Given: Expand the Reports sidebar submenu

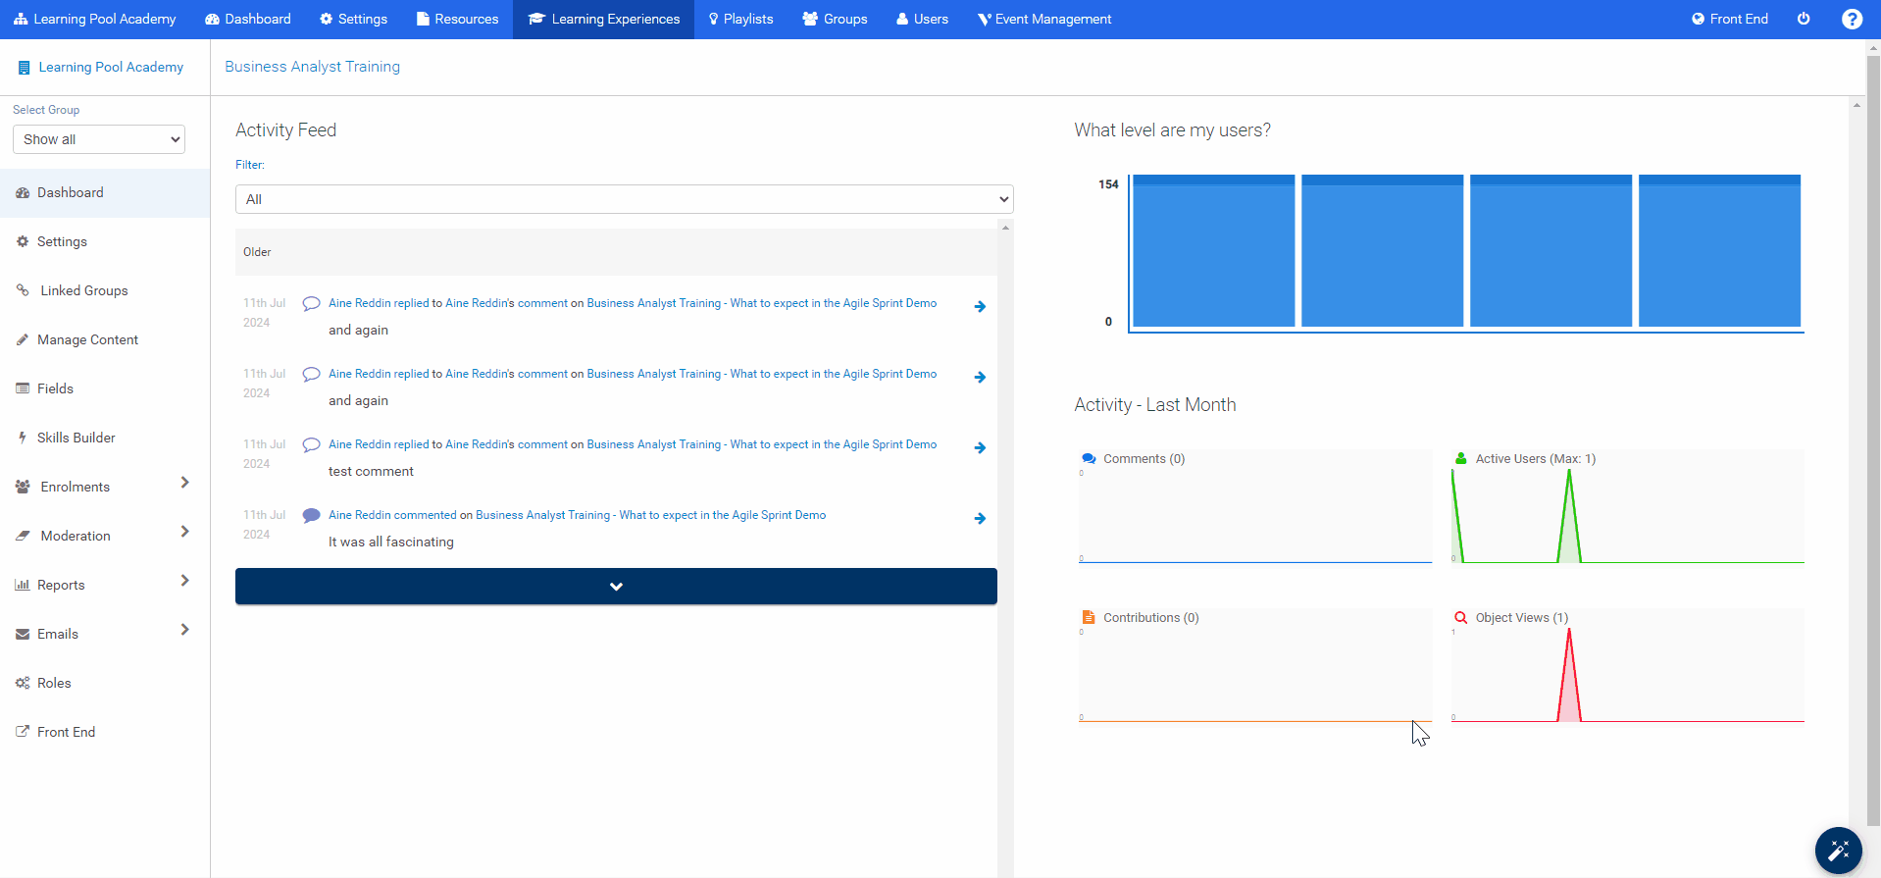Looking at the screenshot, I should (184, 581).
